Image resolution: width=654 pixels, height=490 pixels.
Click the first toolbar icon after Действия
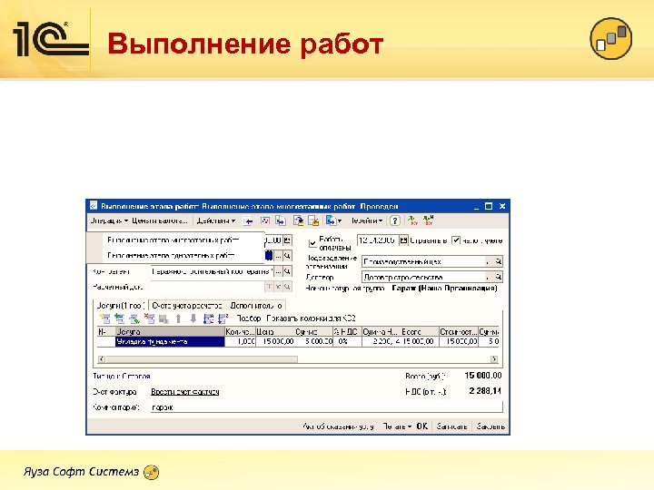pyautogui.click(x=248, y=220)
